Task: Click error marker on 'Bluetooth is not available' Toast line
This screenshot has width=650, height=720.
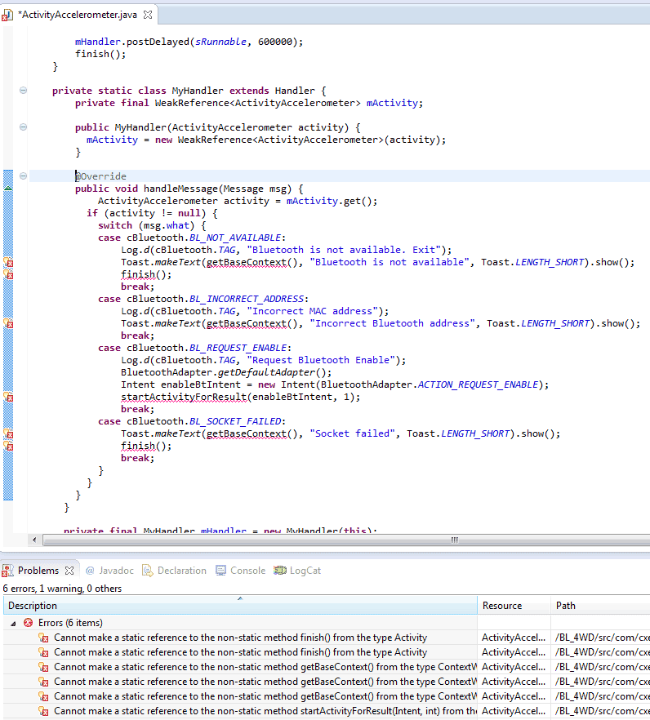Action: (x=8, y=262)
